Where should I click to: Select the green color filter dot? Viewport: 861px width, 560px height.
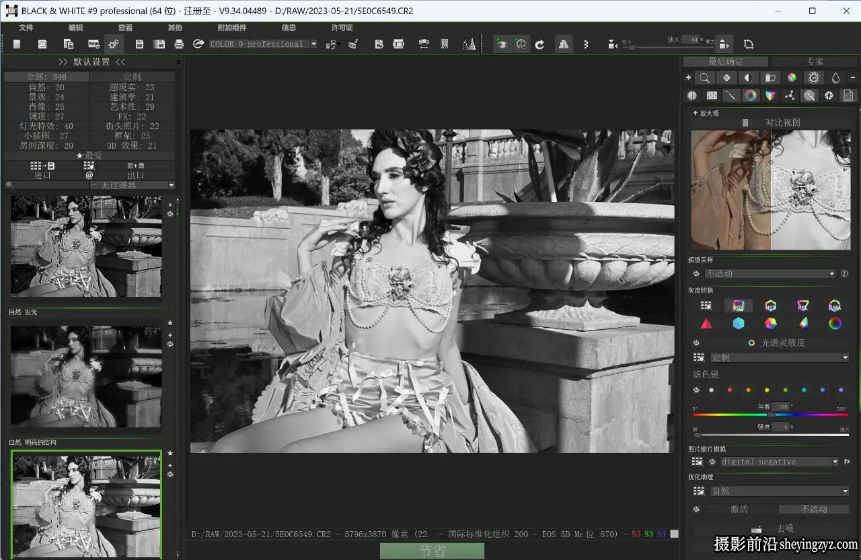coord(785,390)
